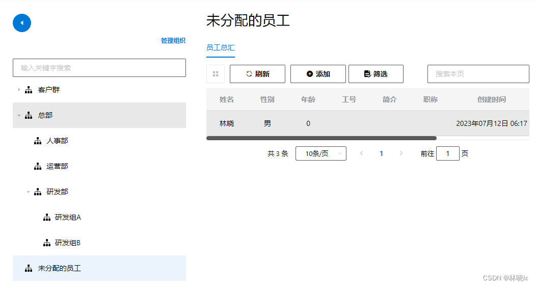Click the grid view icon button
The width and height of the screenshot is (536, 286).
pyautogui.click(x=216, y=74)
